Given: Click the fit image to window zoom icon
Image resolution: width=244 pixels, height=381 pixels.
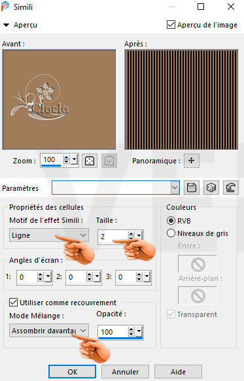Looking at the screenshot, I should click(x=90, y=161).
